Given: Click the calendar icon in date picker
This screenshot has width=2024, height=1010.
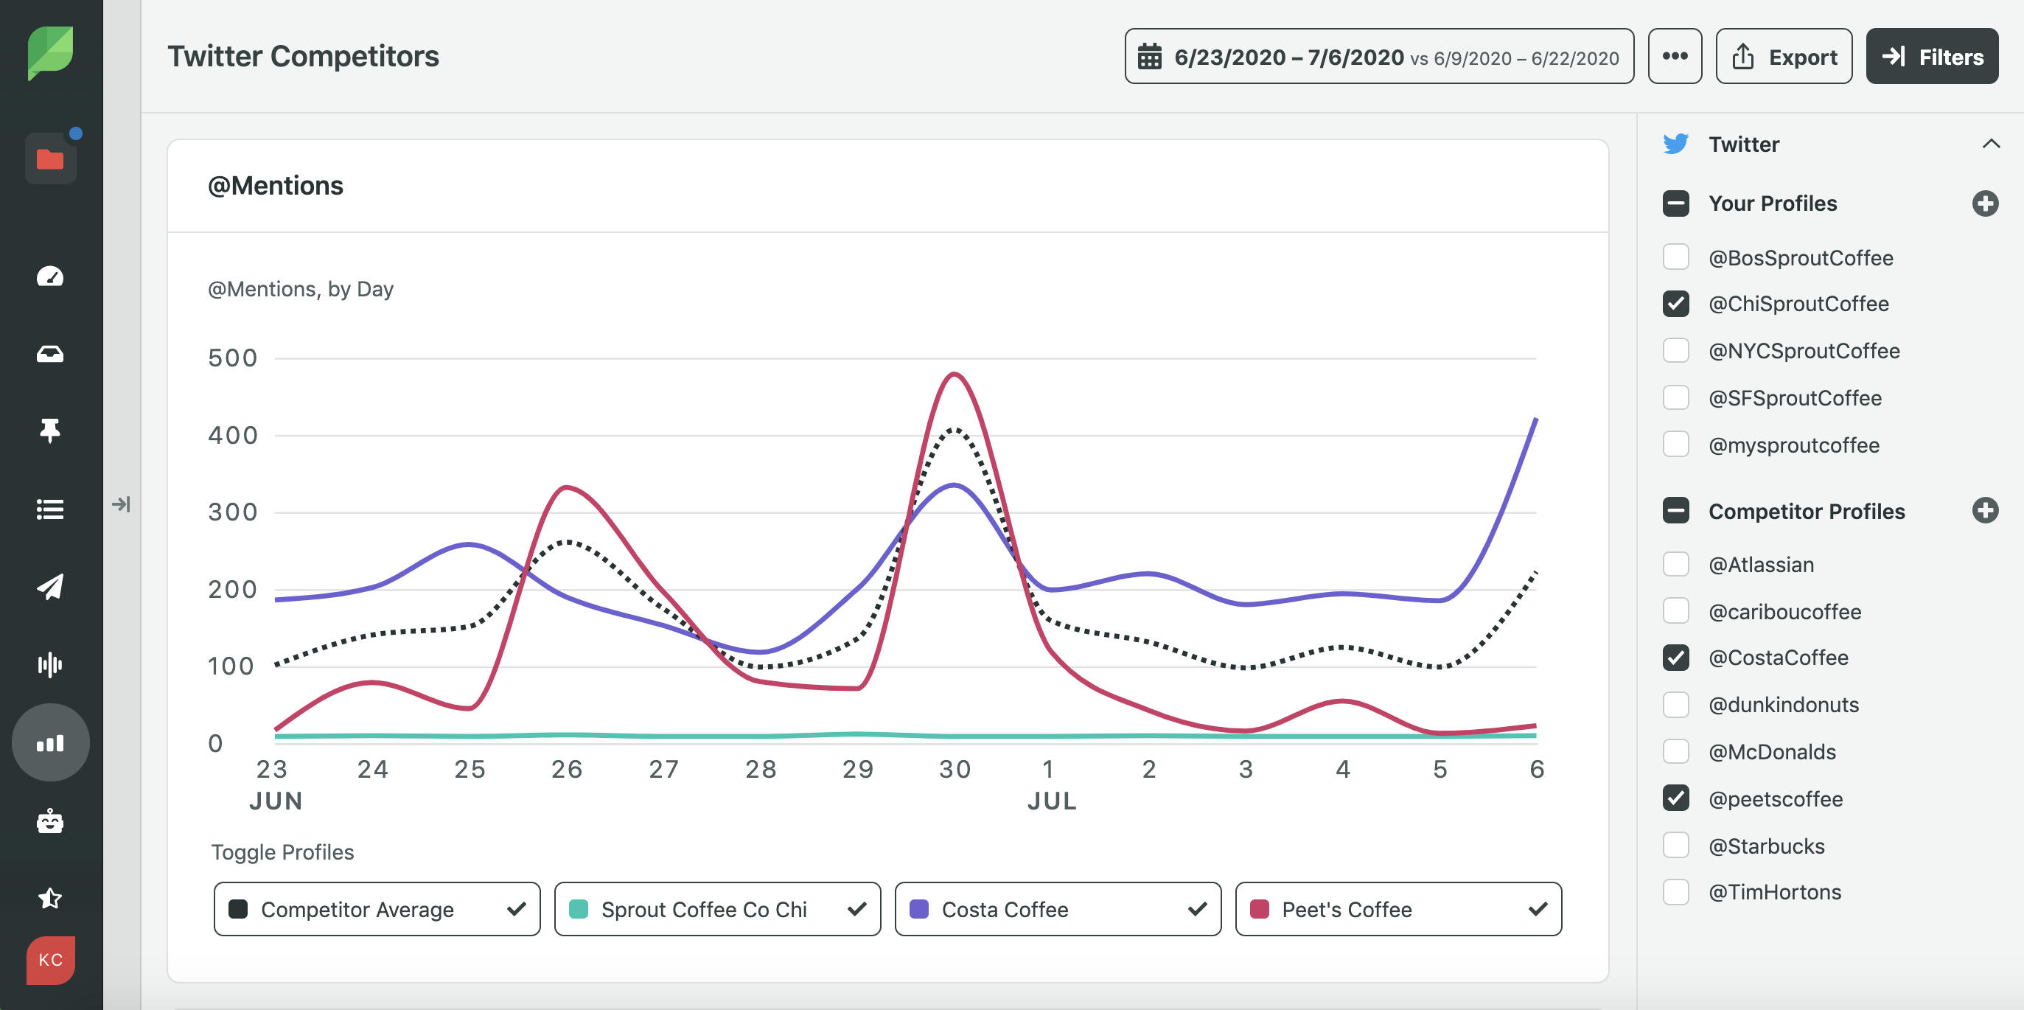Looking at the screenshot, I should [x=1150, y=57].
